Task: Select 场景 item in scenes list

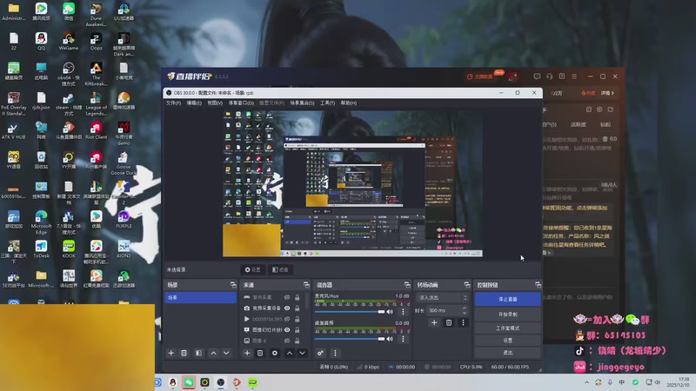Action: [201, 297]
